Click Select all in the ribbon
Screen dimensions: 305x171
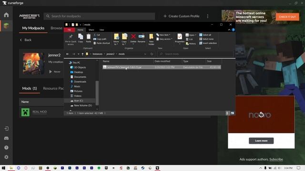(205, 35)
